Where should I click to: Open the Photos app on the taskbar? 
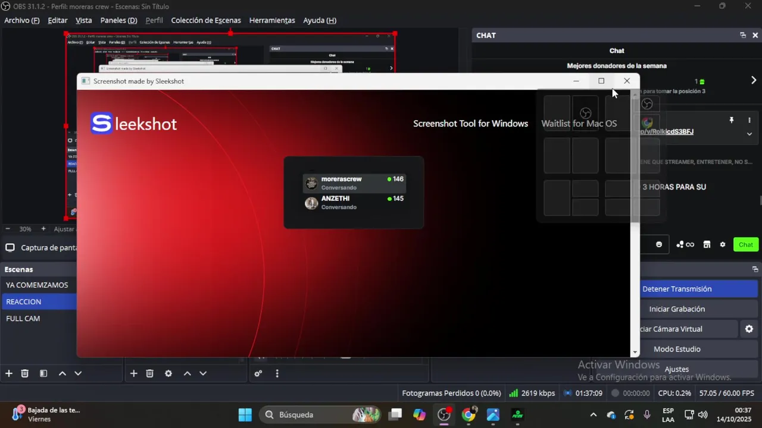(493, 414)
